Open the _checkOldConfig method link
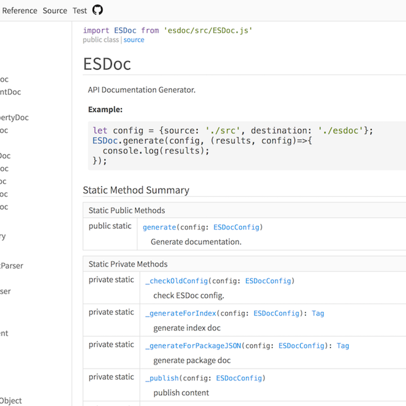The height and width of the screenshot is (406, 406). [177, 281]
